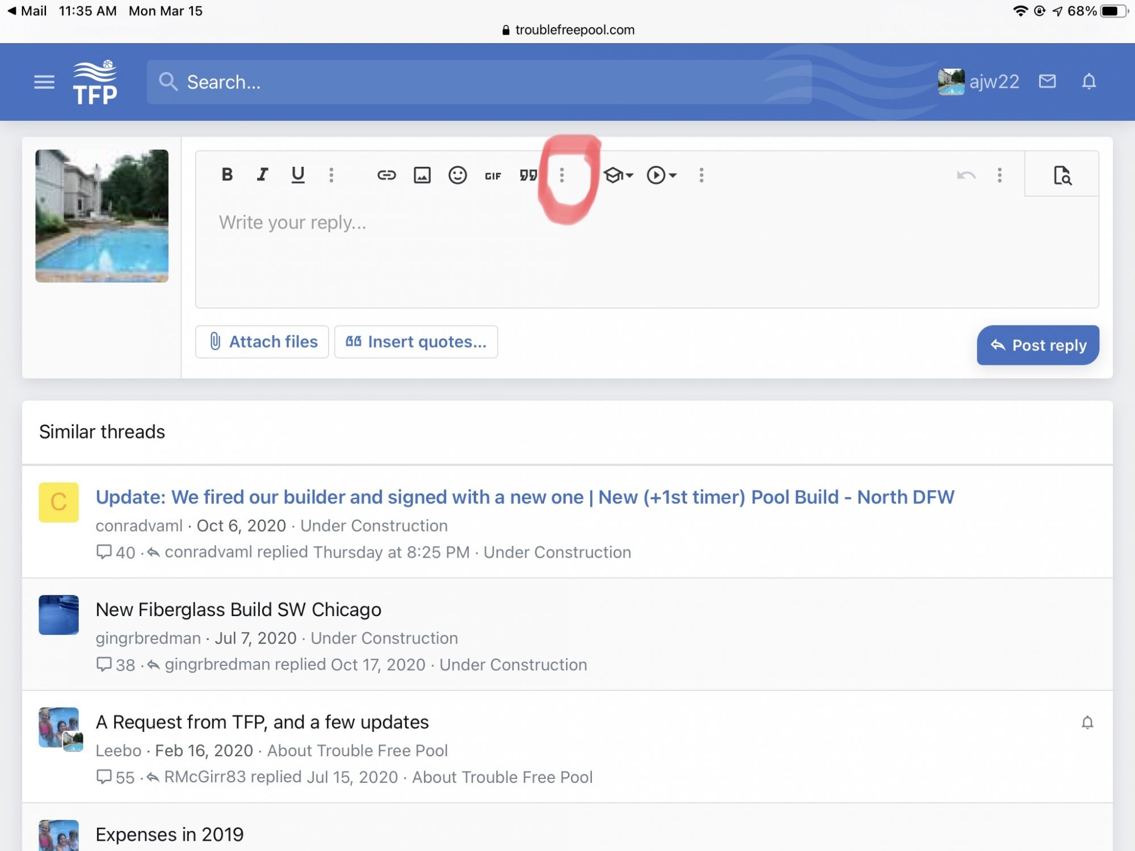Open the conversations envelope icon
Viewport: 1135px width, 851px height.
coord(1047,82)
